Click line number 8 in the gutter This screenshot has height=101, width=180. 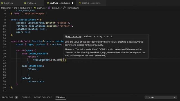pyautogui.click(x=5, y=20)
